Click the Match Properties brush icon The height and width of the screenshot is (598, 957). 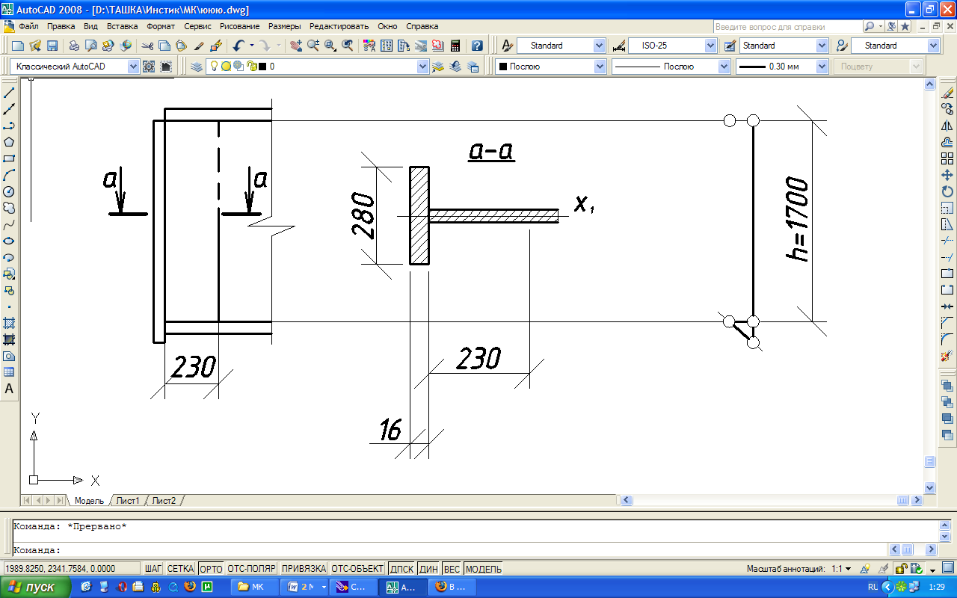pyautogui.click(x=199, y=46)
